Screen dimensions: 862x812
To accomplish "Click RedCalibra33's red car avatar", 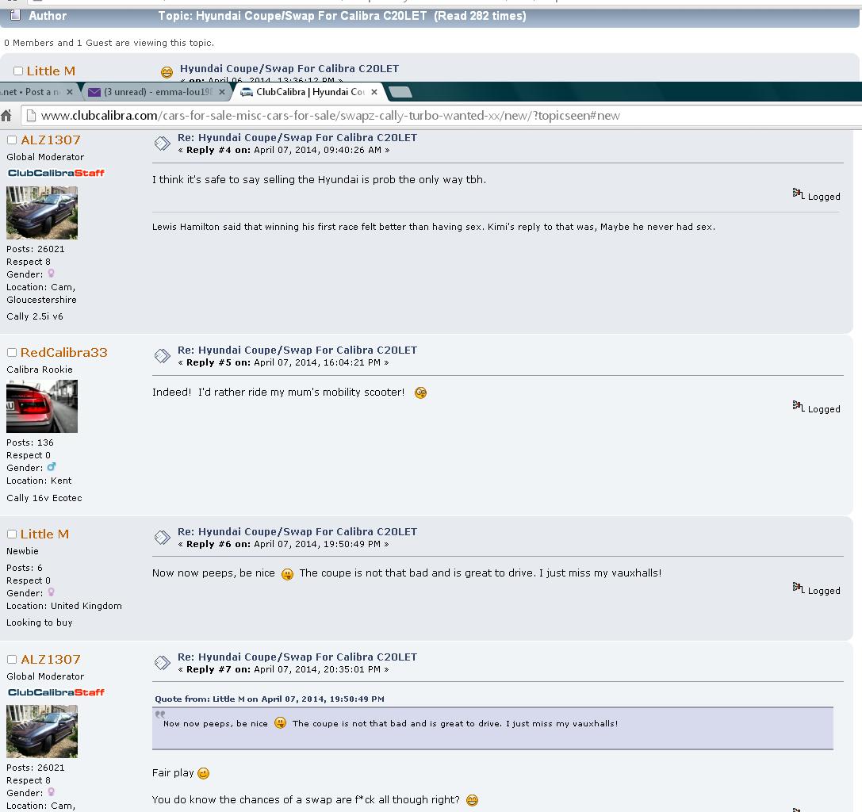I will [x=42, y=406].
